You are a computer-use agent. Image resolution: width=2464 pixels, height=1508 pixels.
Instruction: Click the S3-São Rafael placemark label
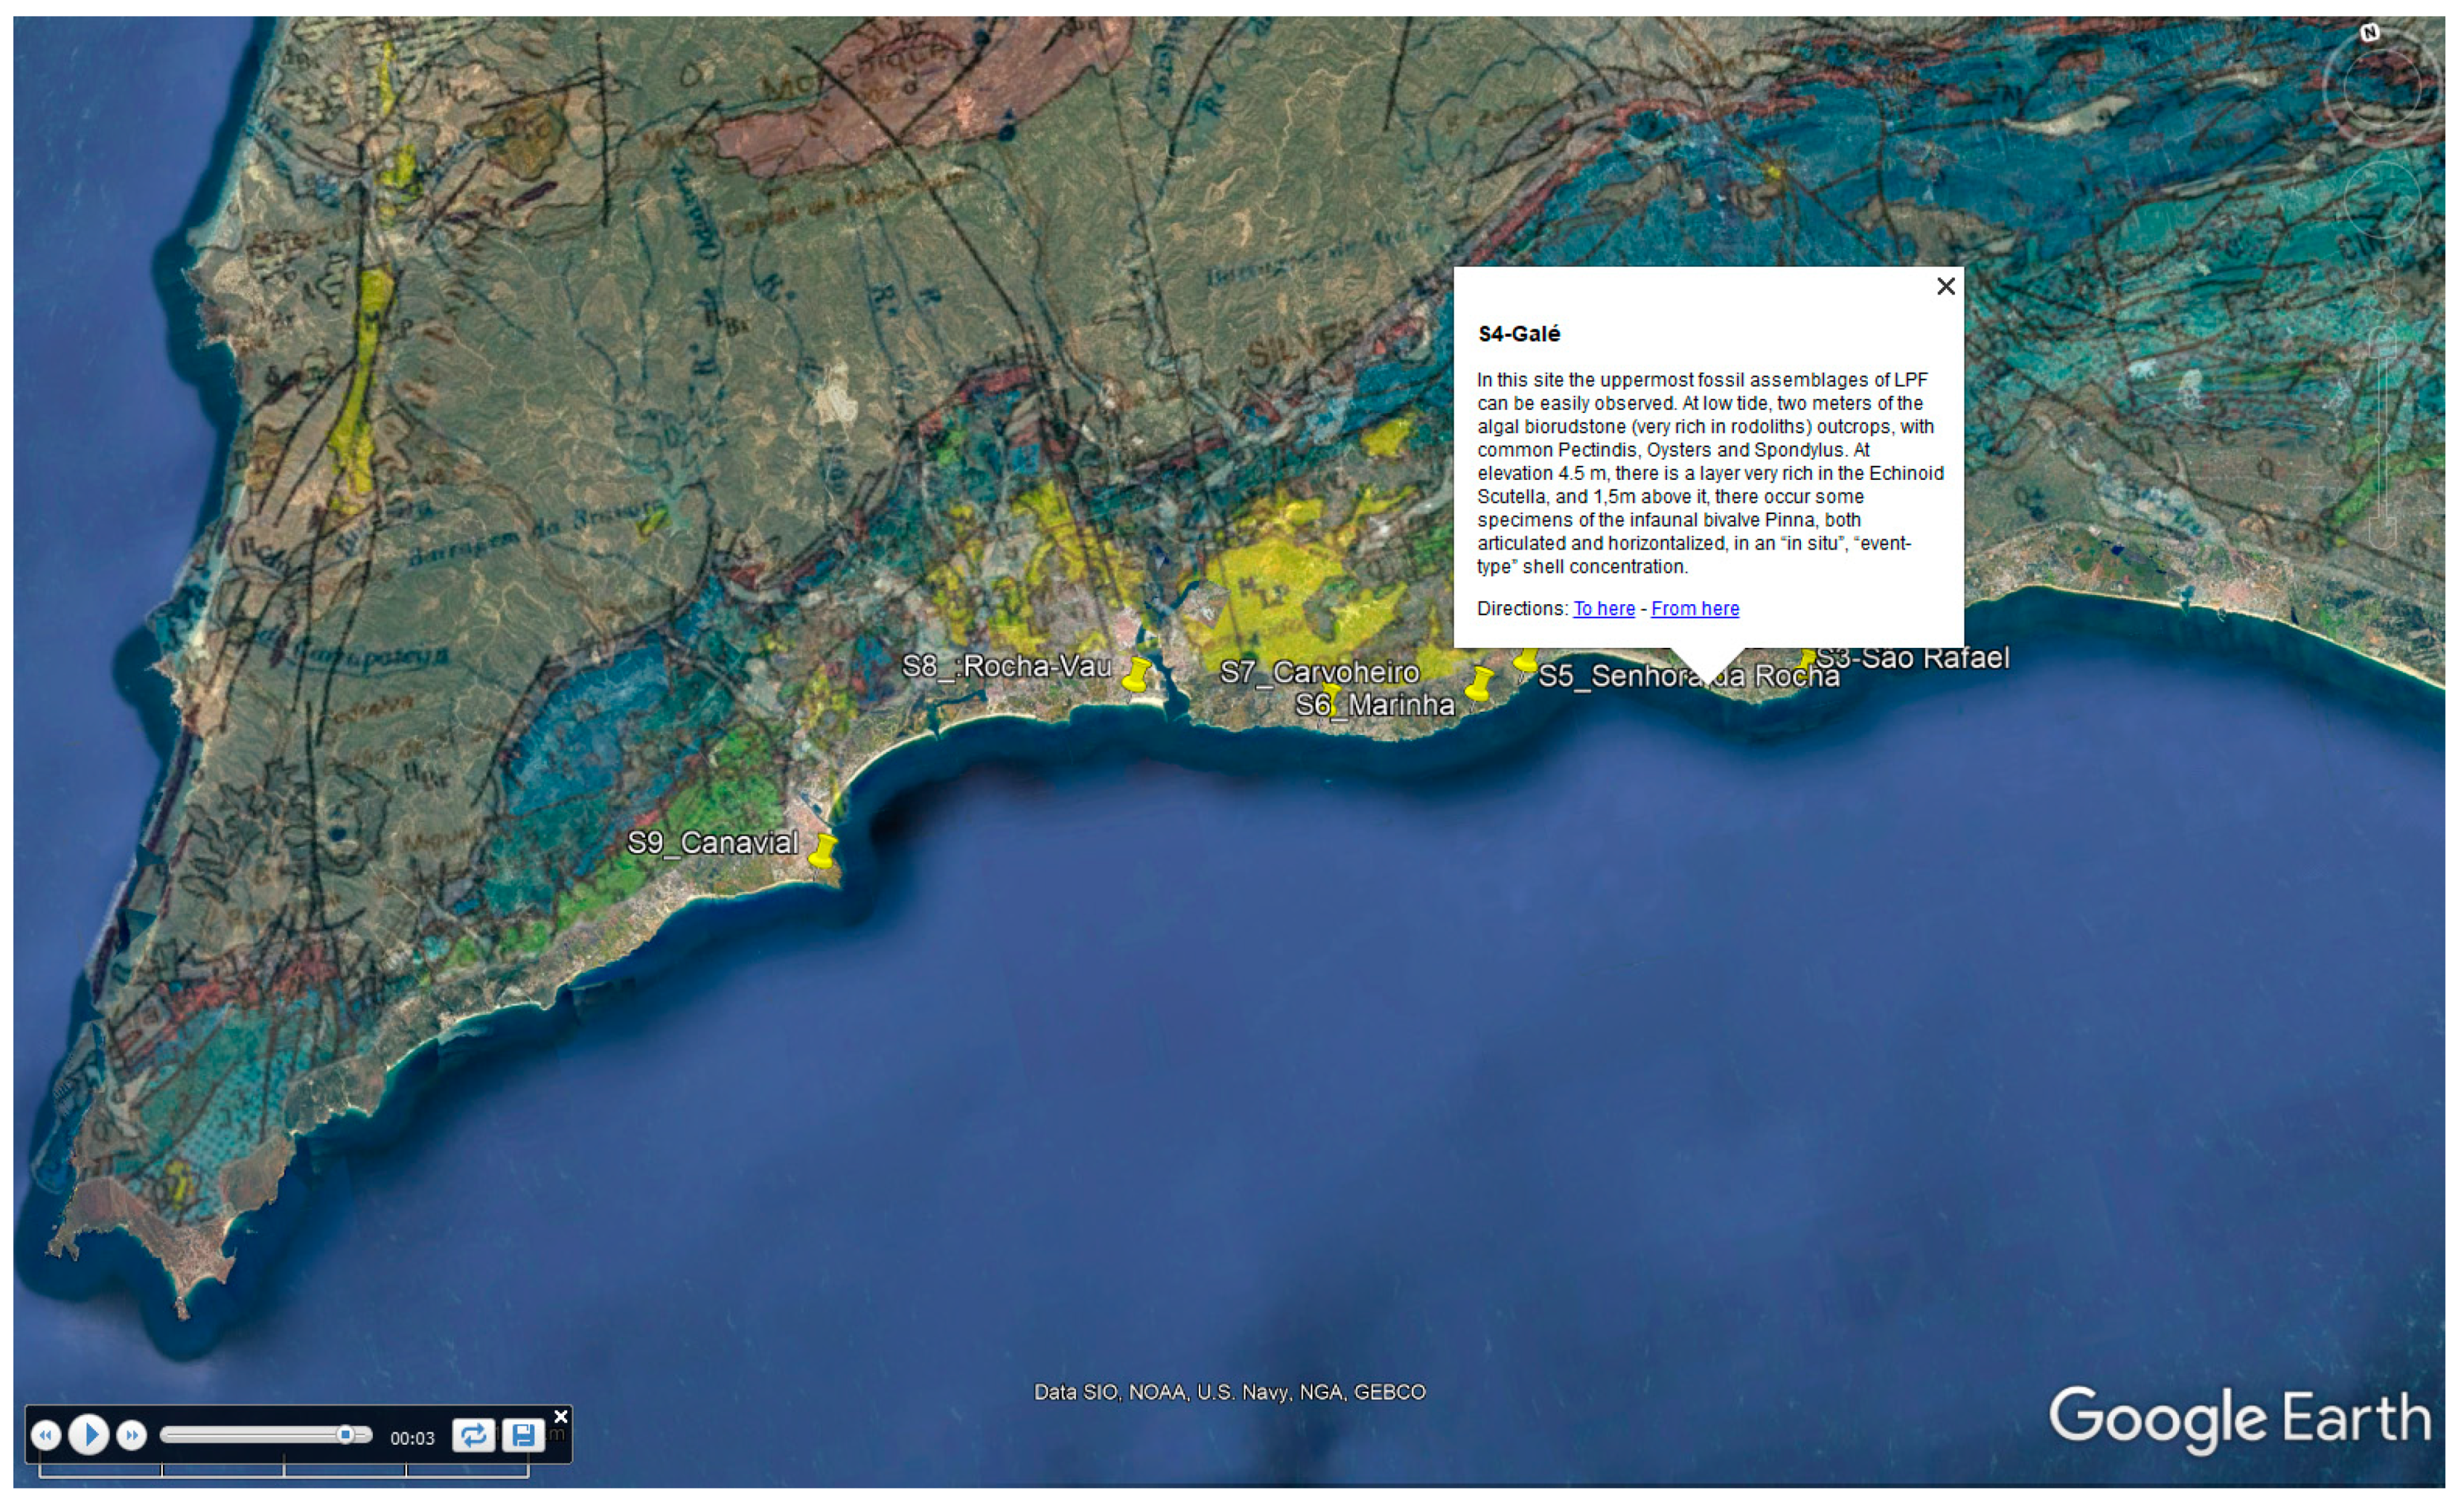tap(1912, 658)
